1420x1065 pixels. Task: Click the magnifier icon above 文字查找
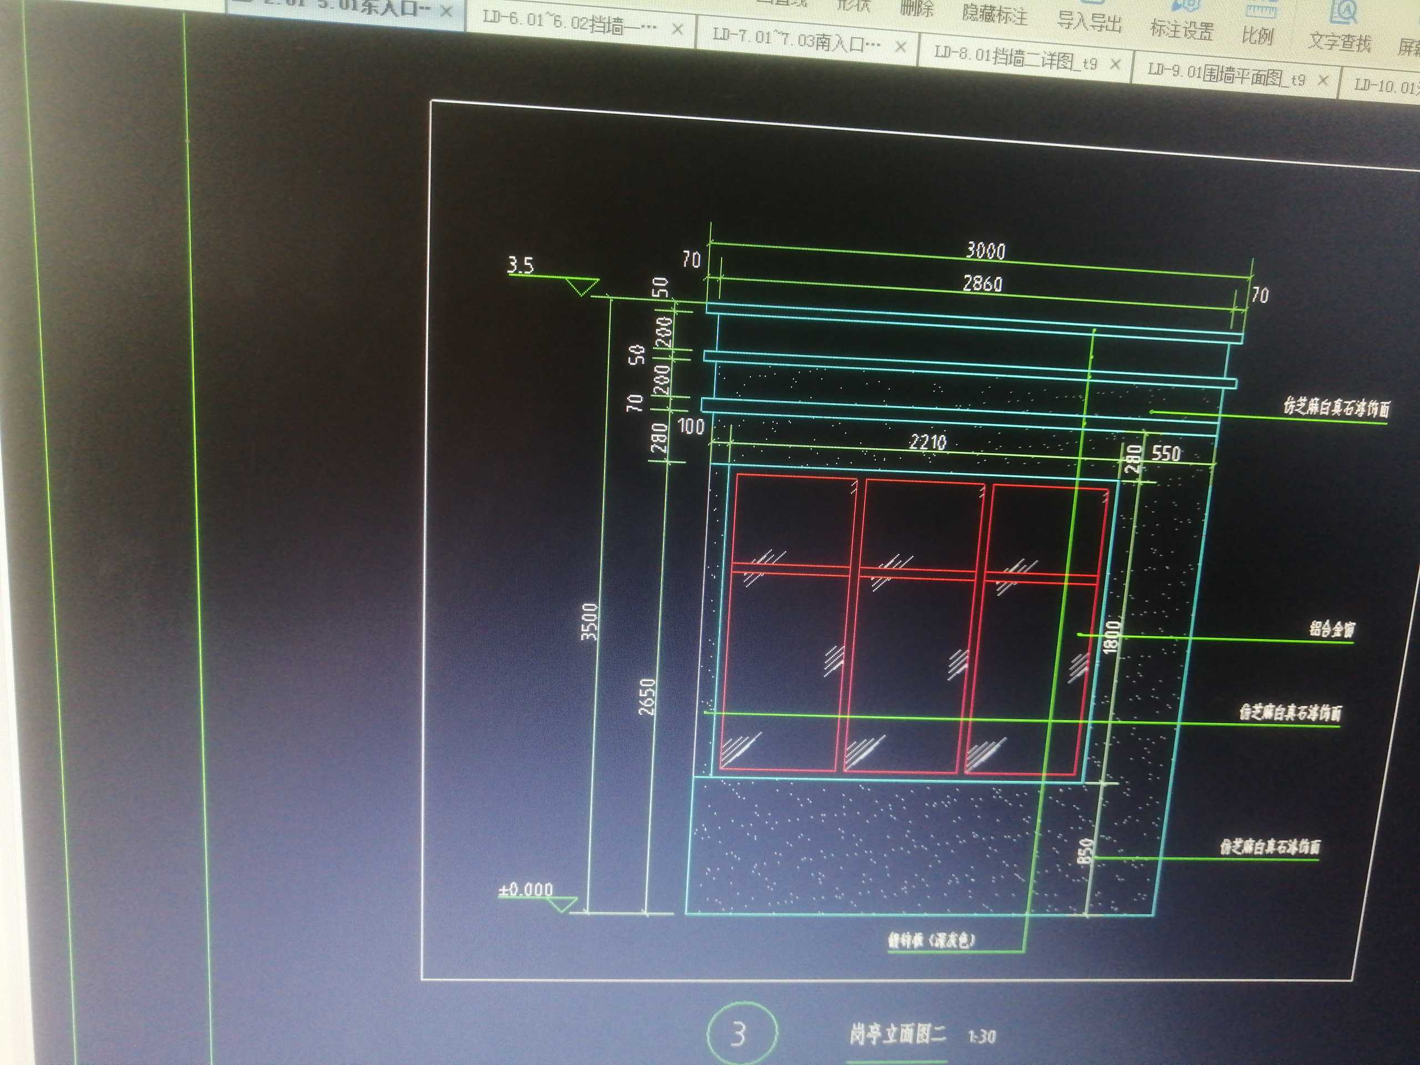pyautogui.click(x=1343, y=12)
